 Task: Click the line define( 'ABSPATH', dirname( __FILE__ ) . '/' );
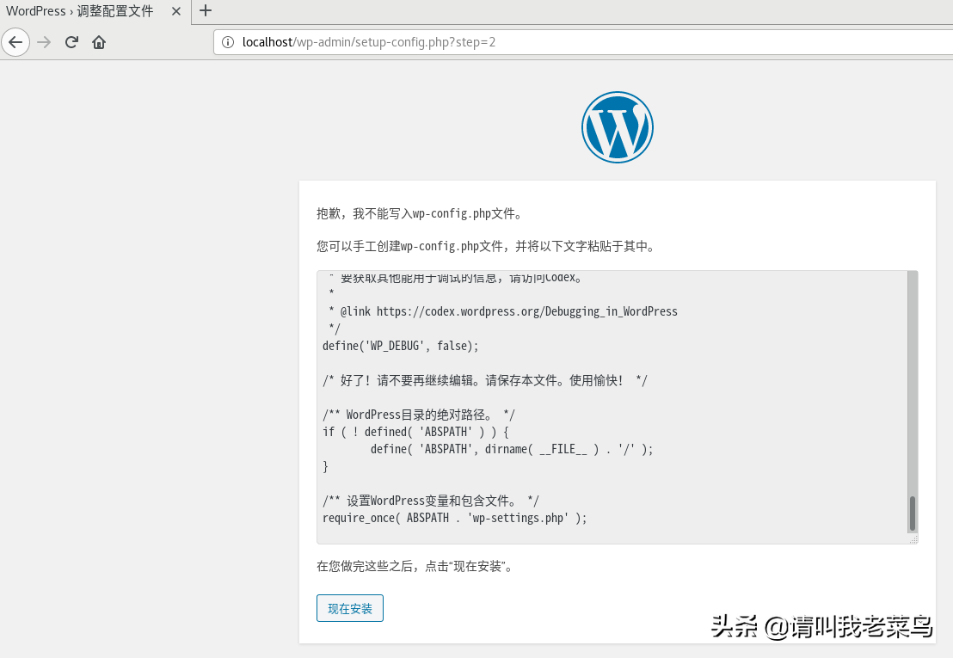(512, 449)
